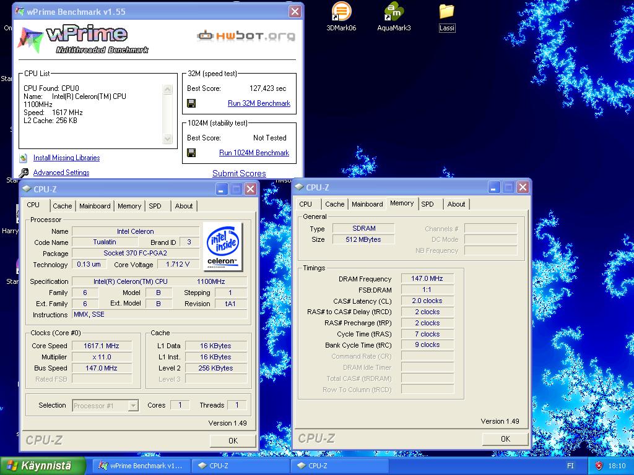634x475 pixels.
Task: Click Cycle Time tRAS value 7 clocks
Action: (x=427, y=334)
